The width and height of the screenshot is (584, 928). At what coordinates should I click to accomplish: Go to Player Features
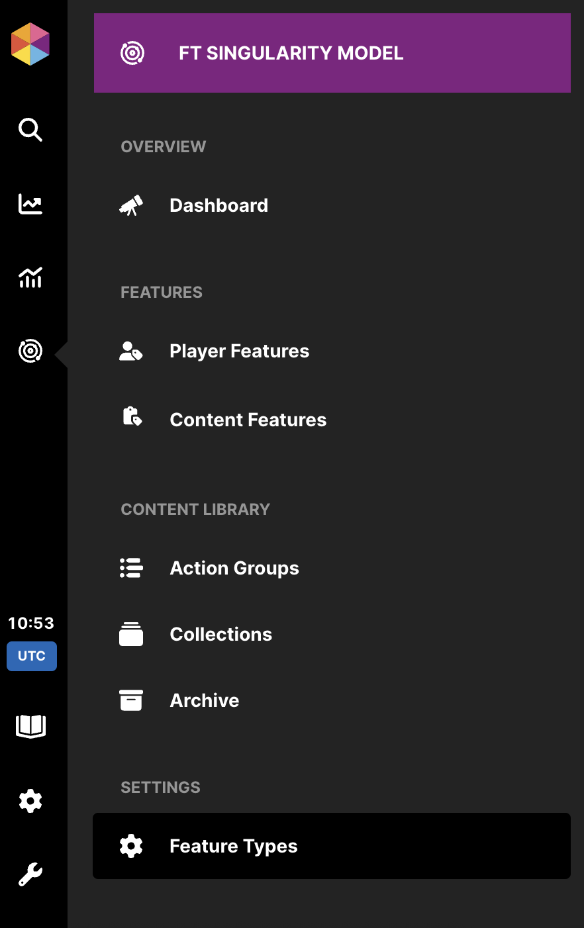point(239,351)
